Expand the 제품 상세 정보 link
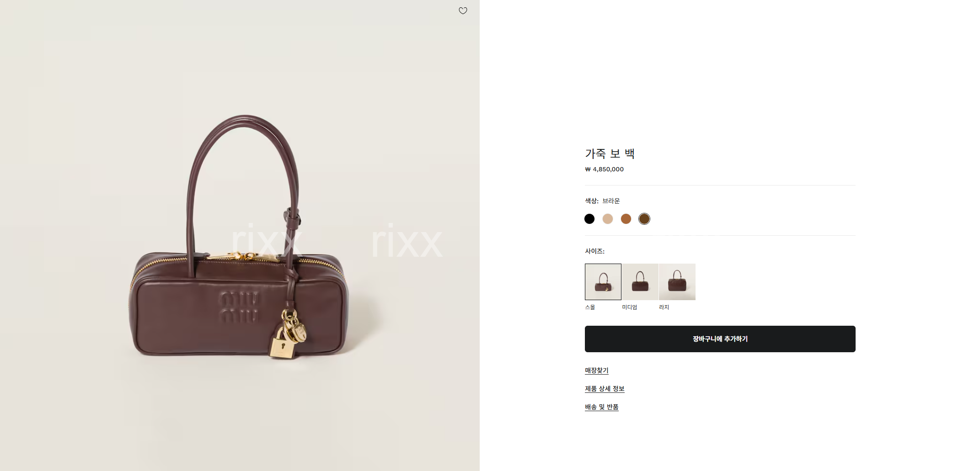 click(605, 389)
